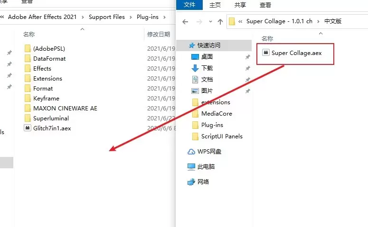Click the Downloads (下载) arrow icon
Image resolution: width=368 pixels, height=227 pixels.
point(195,68)
